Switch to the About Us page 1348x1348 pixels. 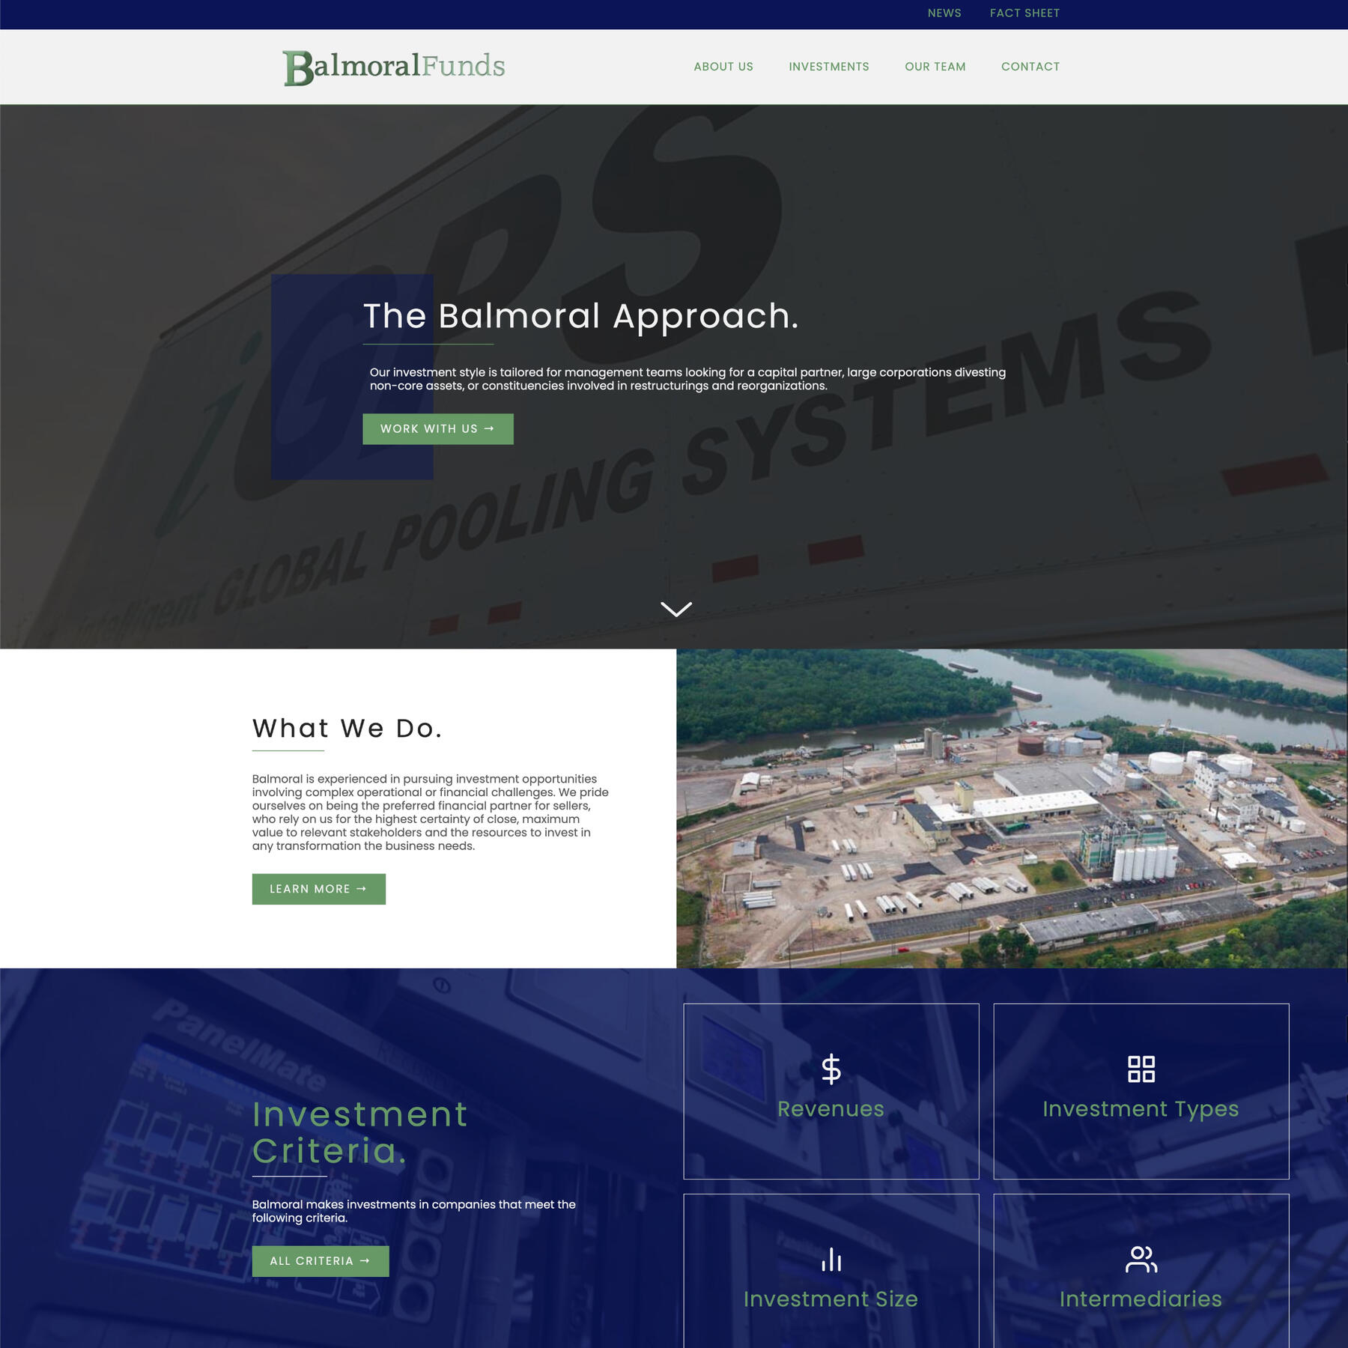pos(723,66)
